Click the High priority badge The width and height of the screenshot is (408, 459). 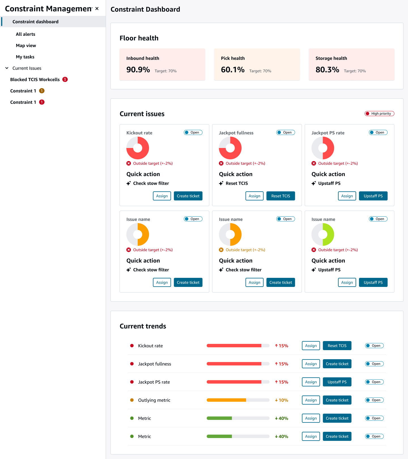(379, 113)
